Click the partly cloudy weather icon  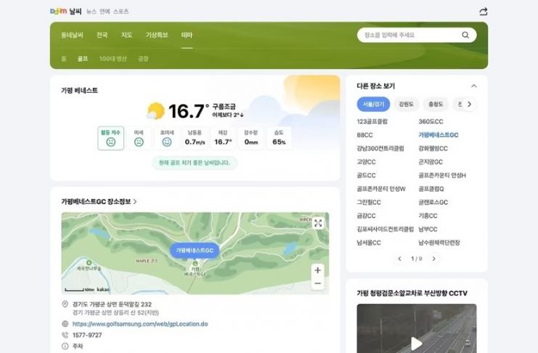pos(155,111)
